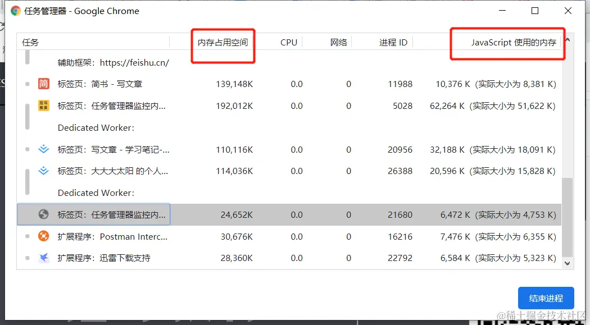Click the globe icon in highlighted row
This screenshot has width=590, height=325.
[44, 214]
